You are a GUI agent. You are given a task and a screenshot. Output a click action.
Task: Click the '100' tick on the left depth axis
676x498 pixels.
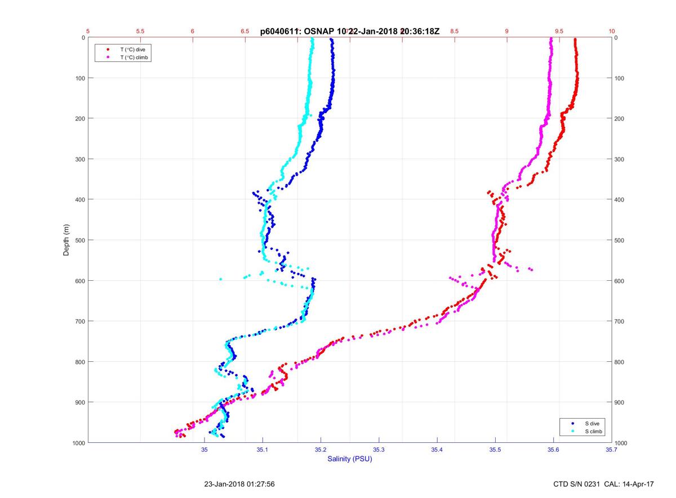[x=80, y=78]
